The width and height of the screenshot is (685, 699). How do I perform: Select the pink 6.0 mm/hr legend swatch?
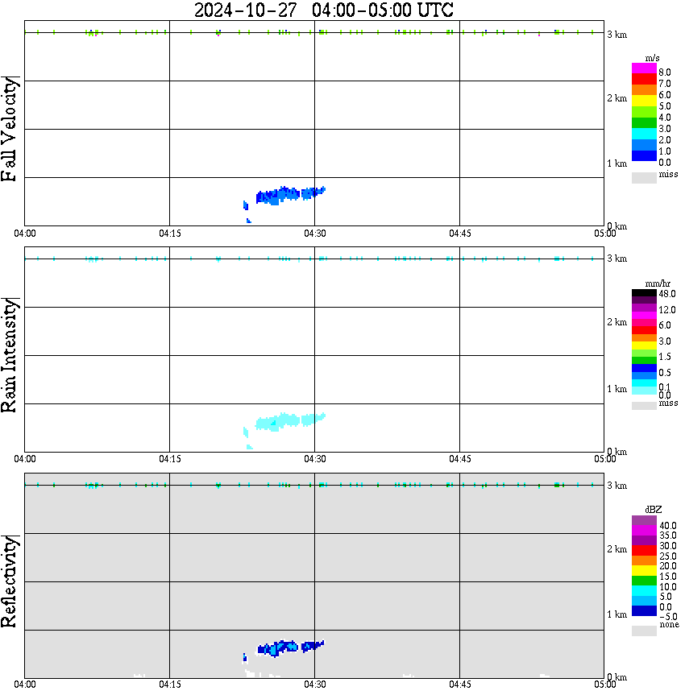coord(644,322)
